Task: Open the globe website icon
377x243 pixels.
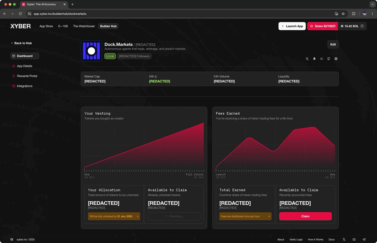Action: (336, 59)
